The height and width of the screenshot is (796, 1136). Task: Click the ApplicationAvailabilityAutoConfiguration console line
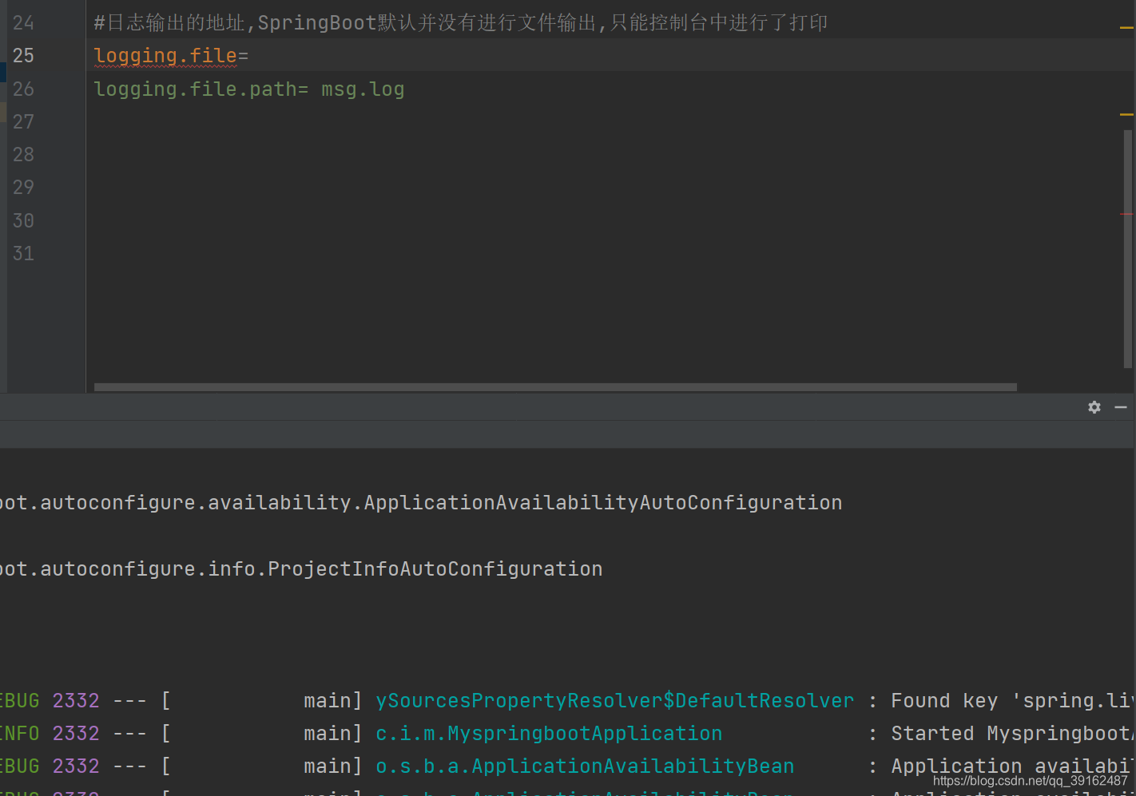pyautogui.click(x=421, y=502)
